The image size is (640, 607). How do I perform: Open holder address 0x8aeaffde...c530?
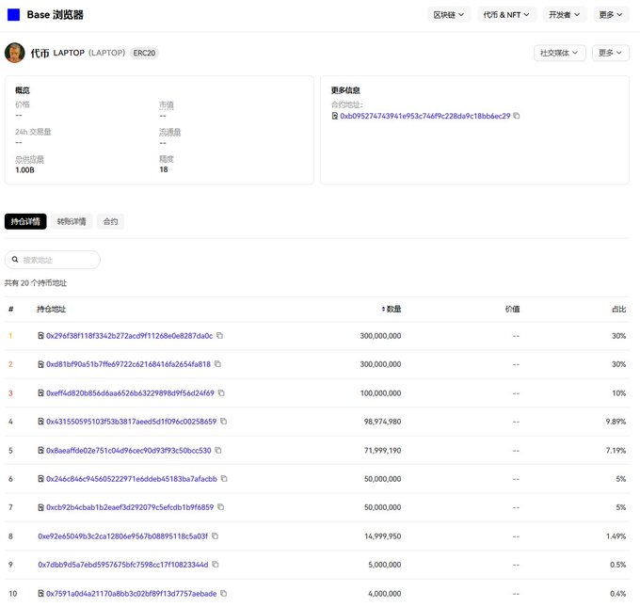(x=129, y=450)
